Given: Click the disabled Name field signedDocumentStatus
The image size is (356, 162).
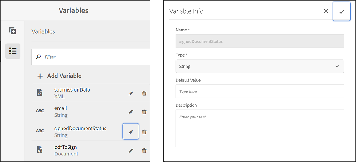Looking at the screenshot, I should click(x=259, y=41).
